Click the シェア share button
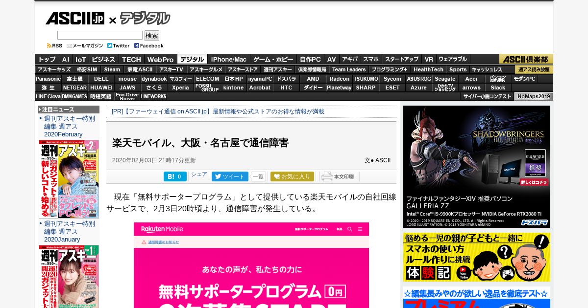This screenshot has width=588, height=308. point(199,175)
